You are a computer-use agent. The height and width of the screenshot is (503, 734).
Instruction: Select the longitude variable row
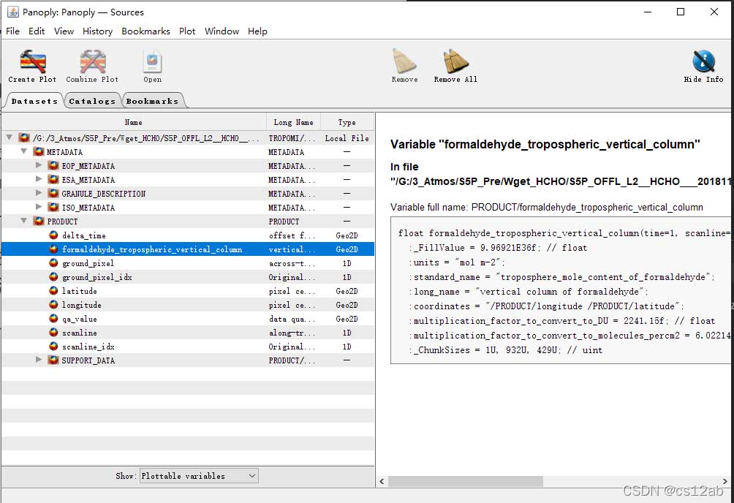pyautogui.click(x=188, y=305)
